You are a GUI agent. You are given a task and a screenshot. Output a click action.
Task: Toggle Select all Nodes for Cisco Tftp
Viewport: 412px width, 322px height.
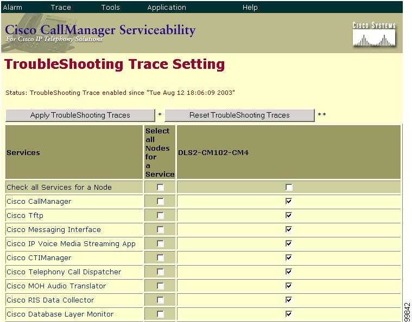coord(160,215)
